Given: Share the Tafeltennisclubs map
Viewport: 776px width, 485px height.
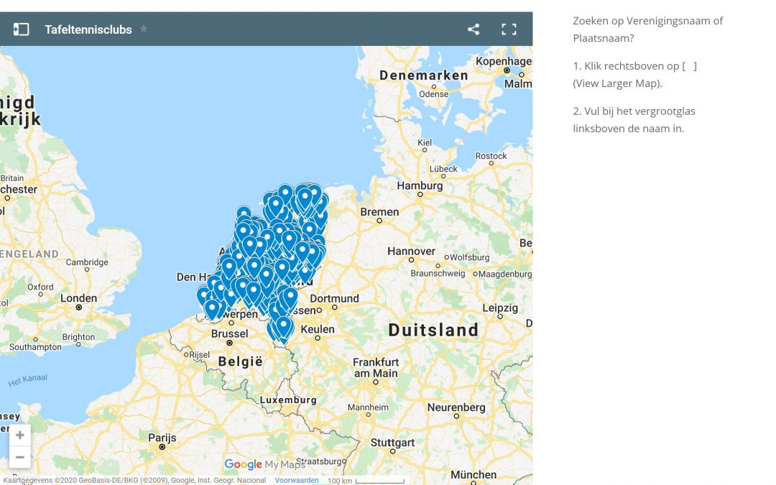Looking at the screenshot, I should tap(474, 29).
